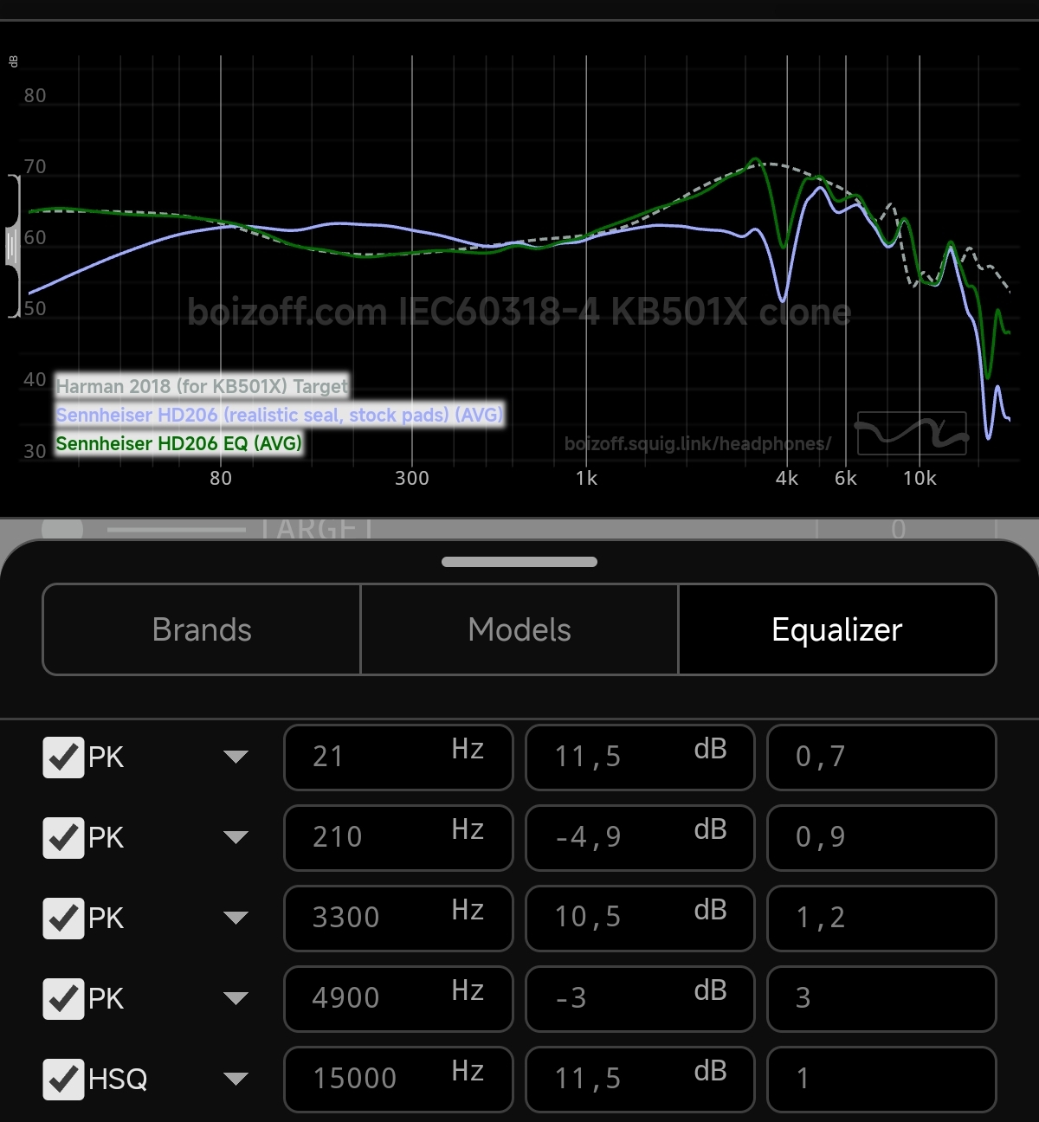
Task: Expand filter type dropdown for 3300 Hz band
Action: (x=236, y=919)
